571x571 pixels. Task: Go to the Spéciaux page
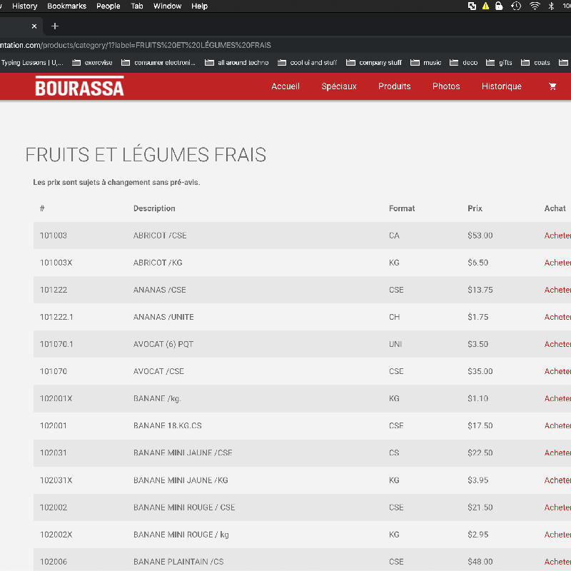coord(339,86)
